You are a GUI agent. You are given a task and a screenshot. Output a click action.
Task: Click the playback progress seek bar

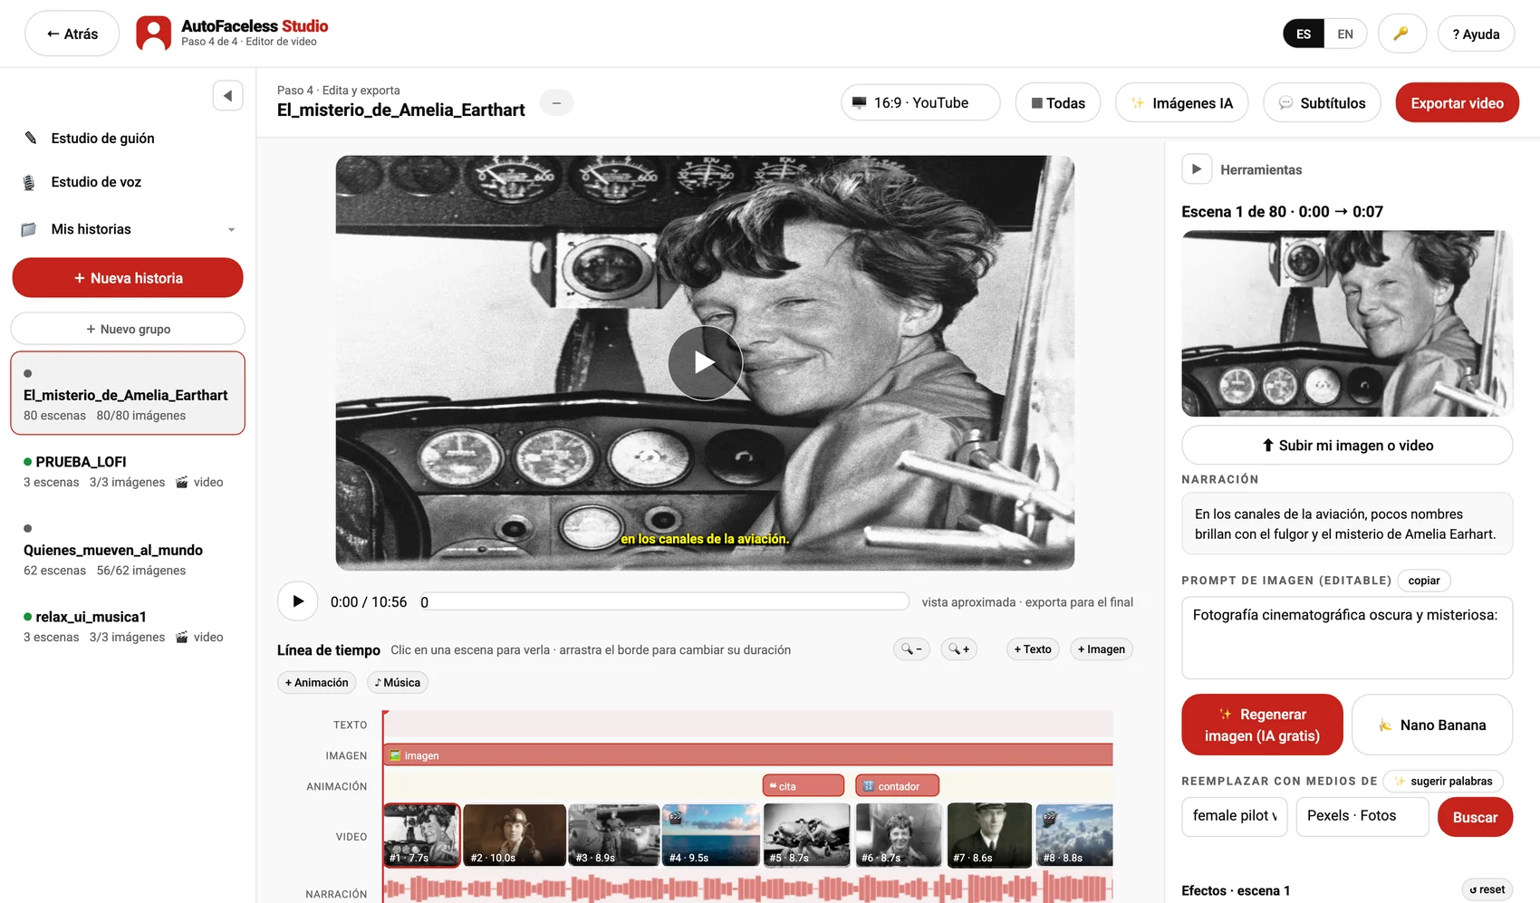coord(664,601)
